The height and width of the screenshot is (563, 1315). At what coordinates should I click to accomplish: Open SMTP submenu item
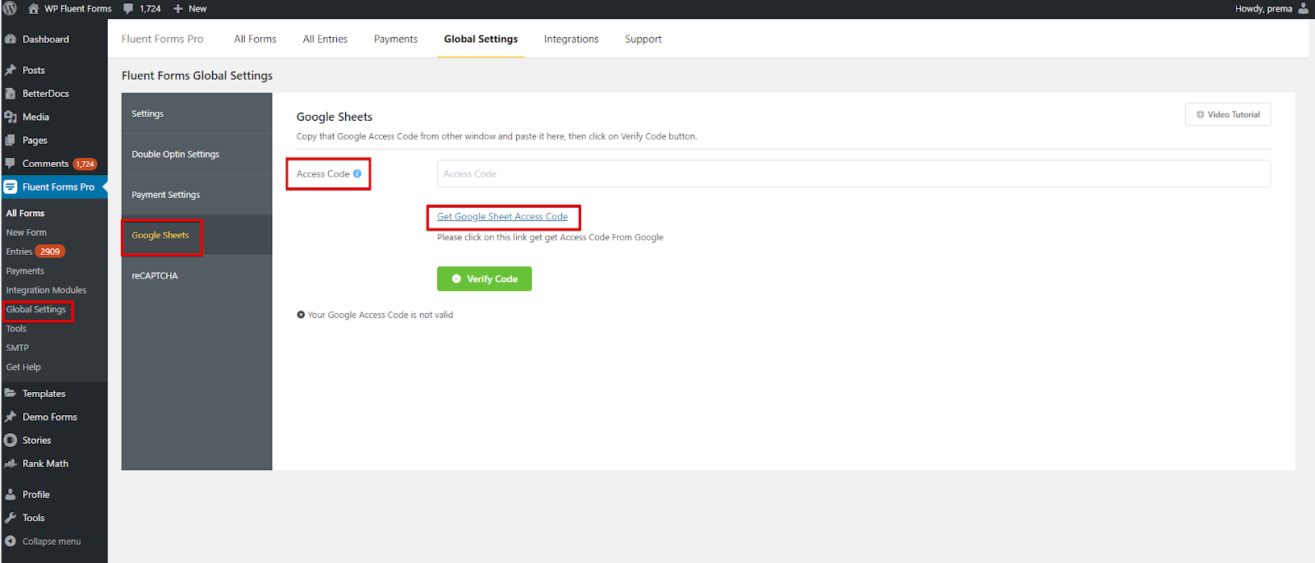point(17,348)
